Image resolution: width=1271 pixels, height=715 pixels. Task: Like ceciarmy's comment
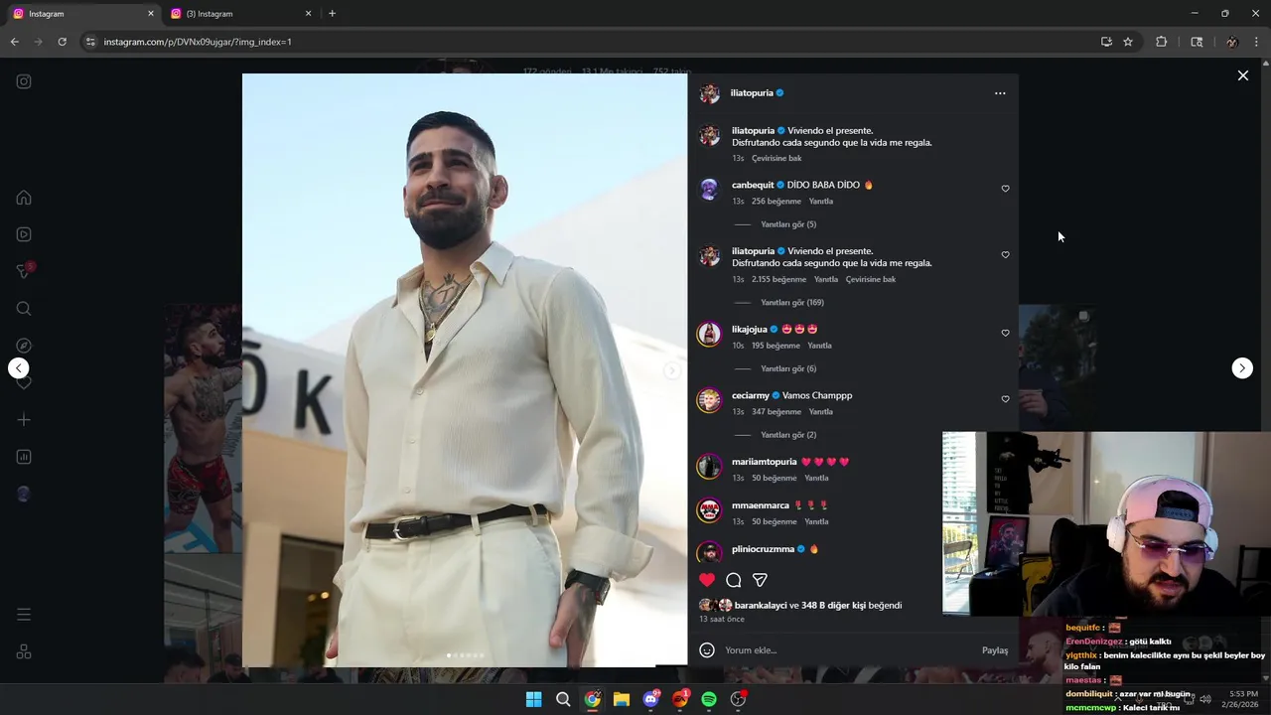pyautogui.click(x=1005, y=399)
